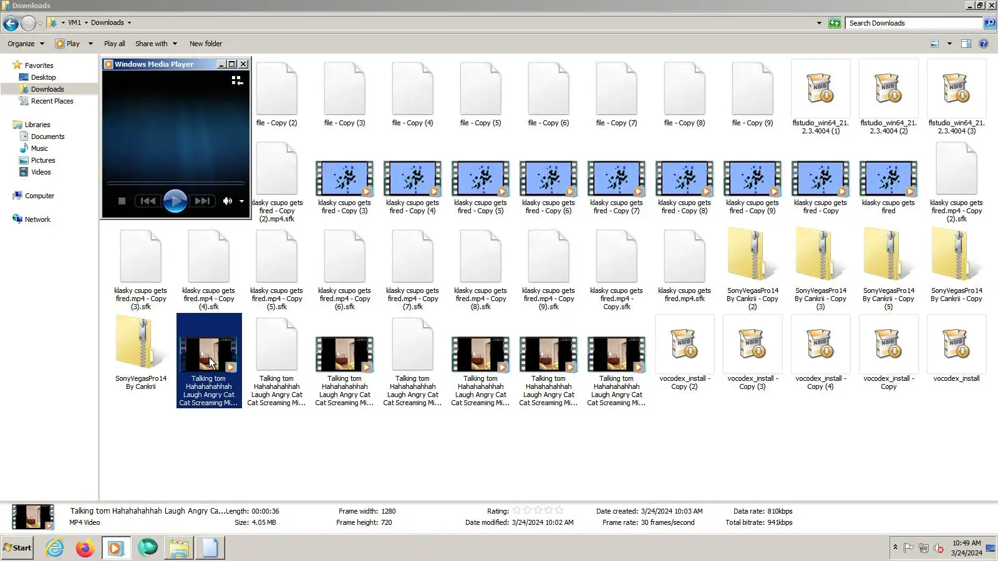This screenshot has width=998, height=561.
Task: Select the file - Copy (5) icon
Action: 481,89
